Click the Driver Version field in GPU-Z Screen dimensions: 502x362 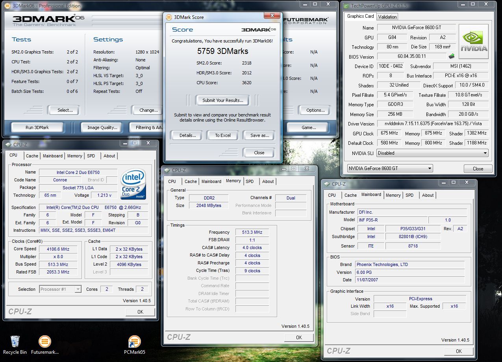433,124
